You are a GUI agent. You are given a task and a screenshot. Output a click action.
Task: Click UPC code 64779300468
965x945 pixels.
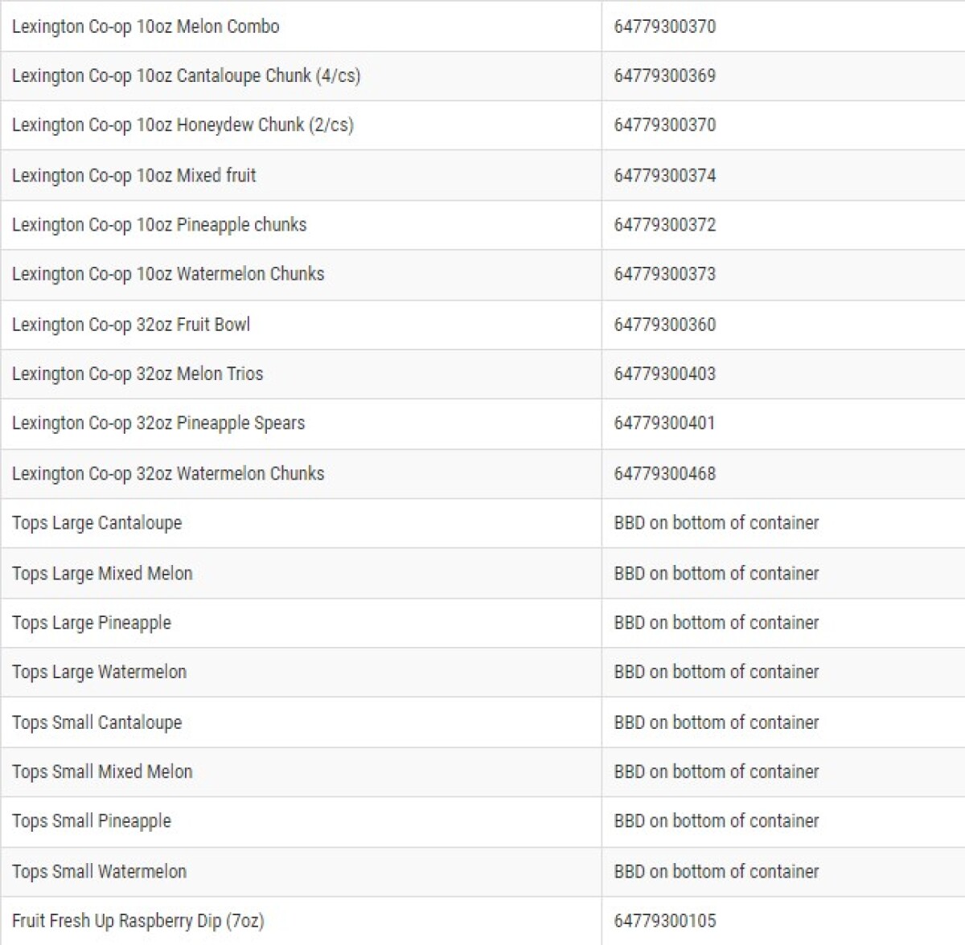[664, 473]
